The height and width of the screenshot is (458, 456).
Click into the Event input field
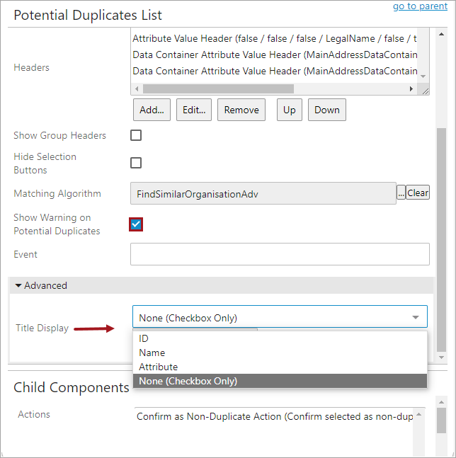pos(279,254)
